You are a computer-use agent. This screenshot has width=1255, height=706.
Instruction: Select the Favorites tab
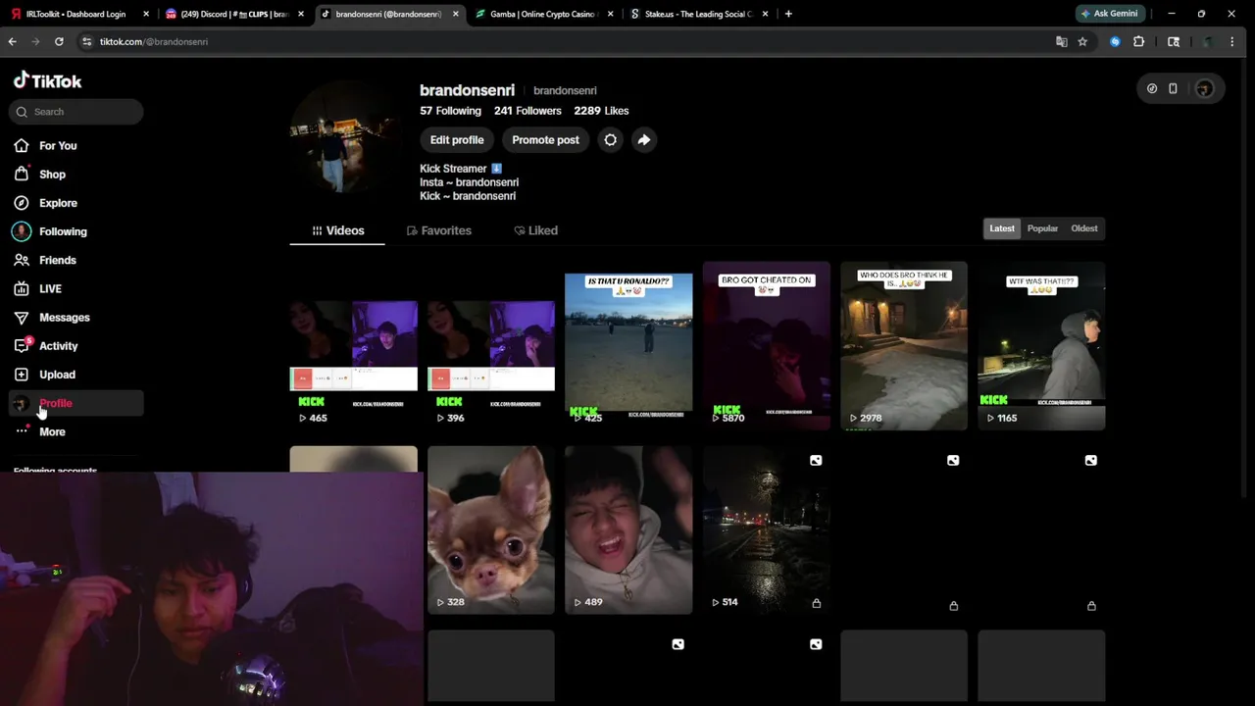point(438,230)
